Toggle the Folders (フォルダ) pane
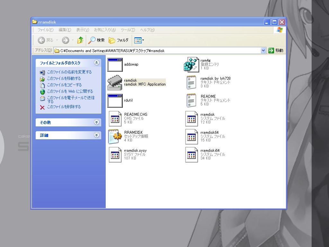This screenshot has width=329, height=247. point(119,40)
